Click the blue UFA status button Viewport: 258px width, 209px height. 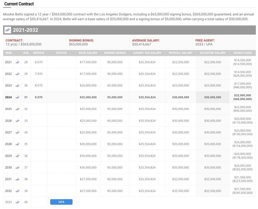click(61, 202)
